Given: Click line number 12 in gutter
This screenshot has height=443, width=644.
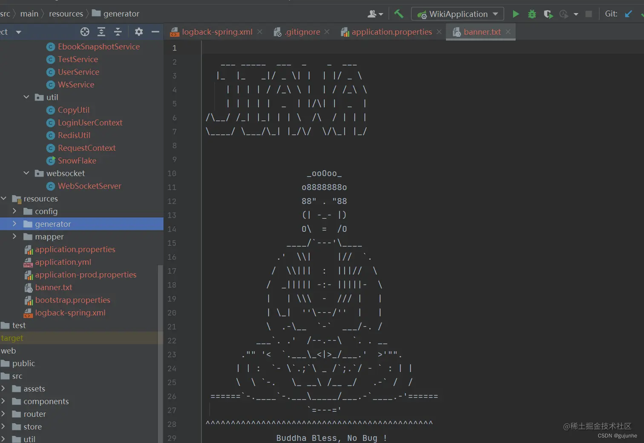Looking at the screenshot, I should [172, 201].
